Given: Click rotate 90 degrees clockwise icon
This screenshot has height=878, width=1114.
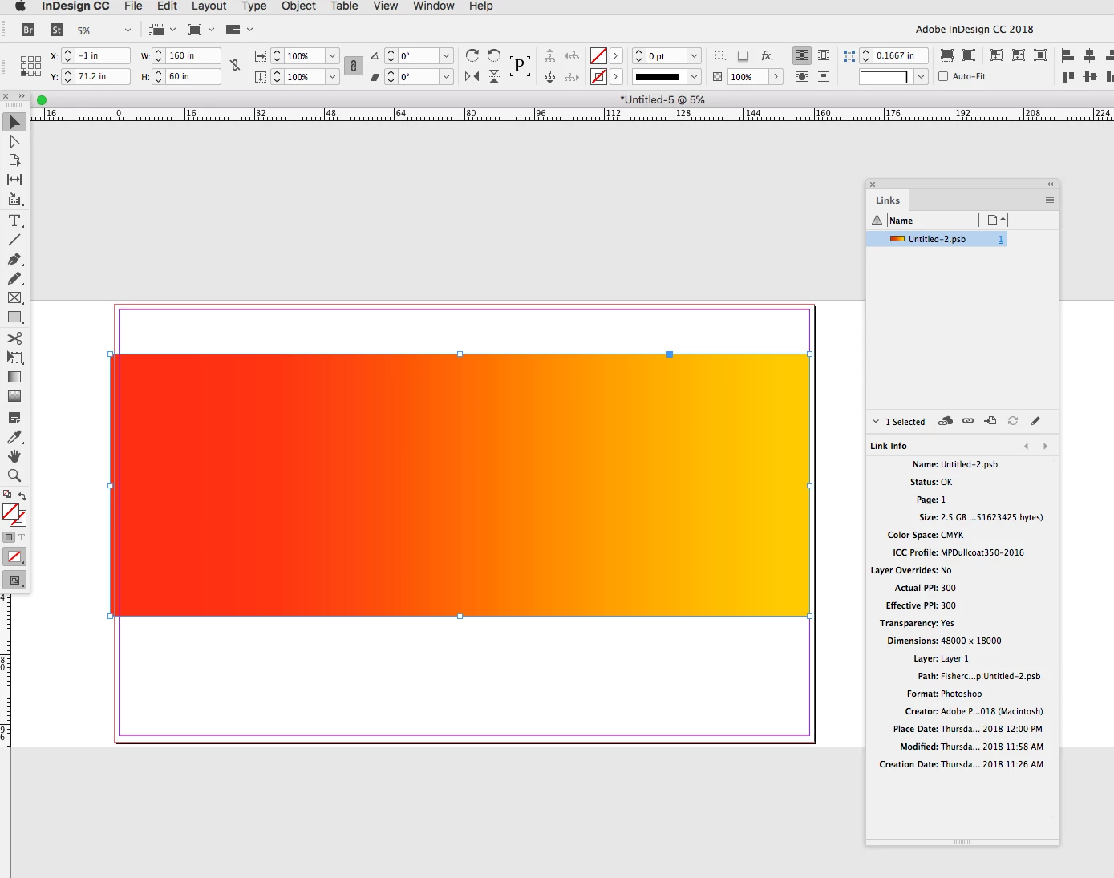Looking at the screenshot, I should [x=472, y=55].
